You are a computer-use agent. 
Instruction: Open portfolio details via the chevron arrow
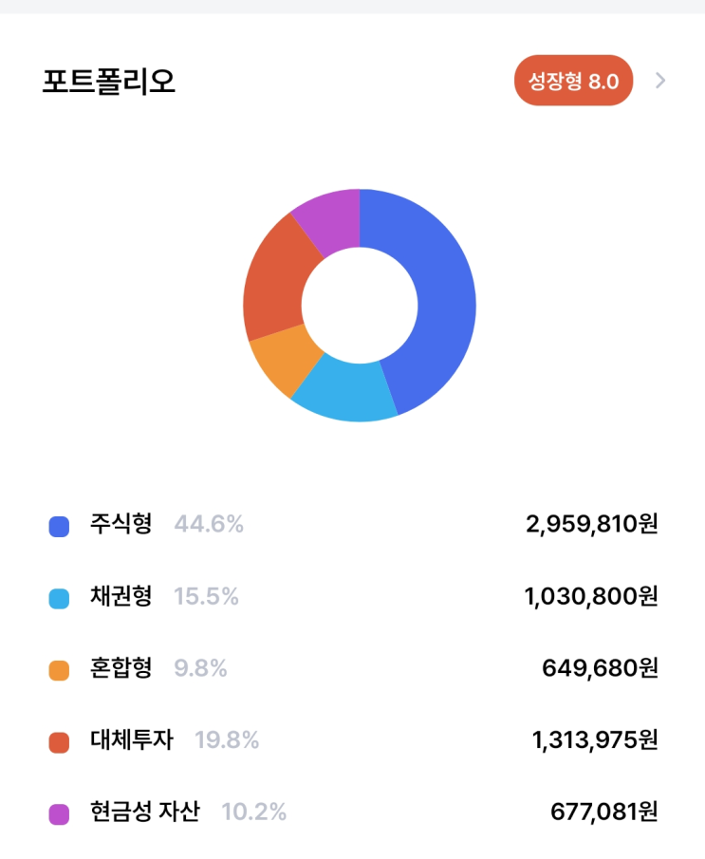[660, 81]
